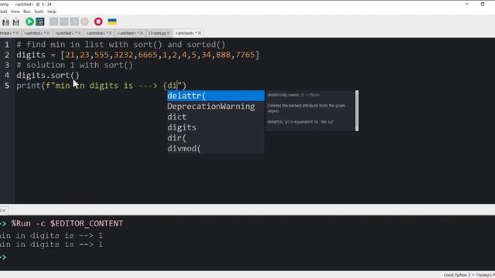Screen dimensions: 495x278
Task: Click line number 1 in the gutter
Action: click(7, 45)
